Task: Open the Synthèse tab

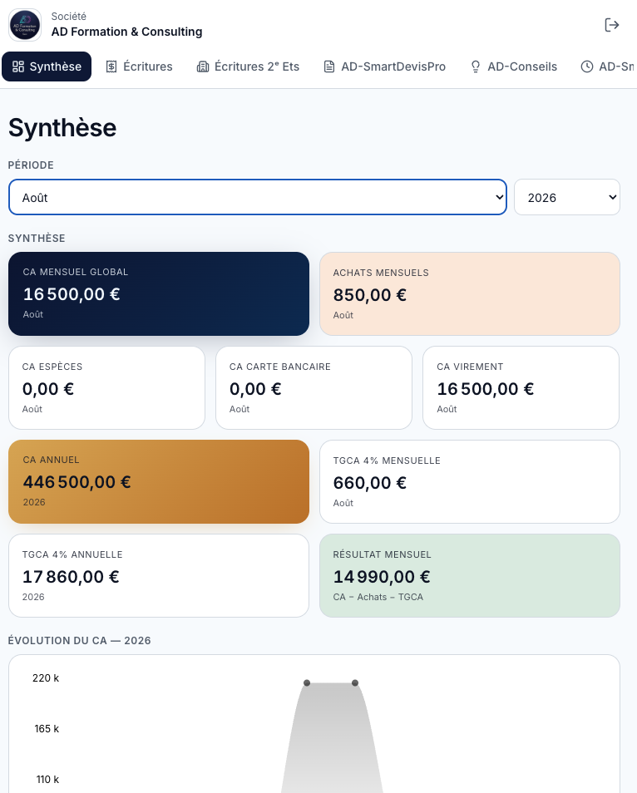Action: point(47,66)
